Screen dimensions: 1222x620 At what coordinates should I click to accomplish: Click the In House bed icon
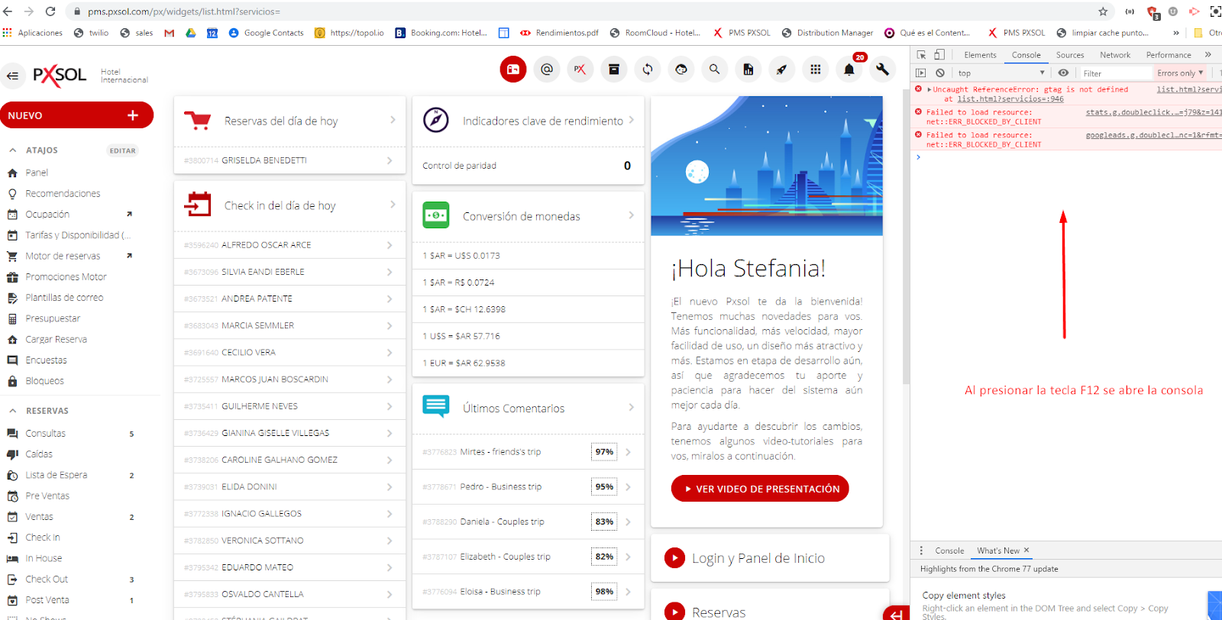(x=12, y=559)
